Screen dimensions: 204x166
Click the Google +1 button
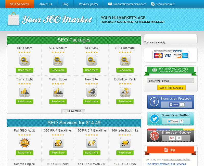pyautogui.click(x=172, y=138)
